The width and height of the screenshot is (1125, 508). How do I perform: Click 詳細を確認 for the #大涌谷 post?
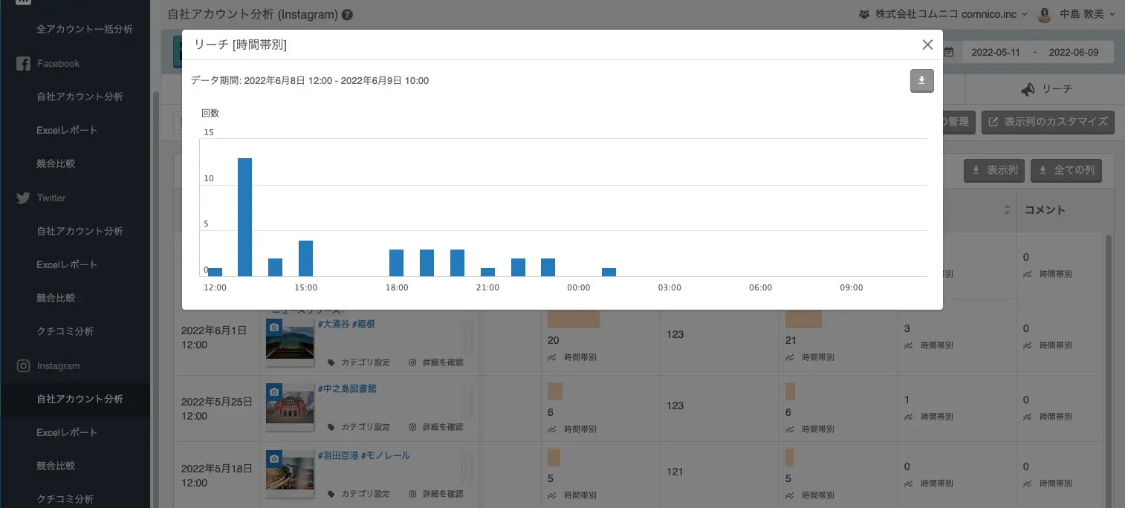point(436,362)
